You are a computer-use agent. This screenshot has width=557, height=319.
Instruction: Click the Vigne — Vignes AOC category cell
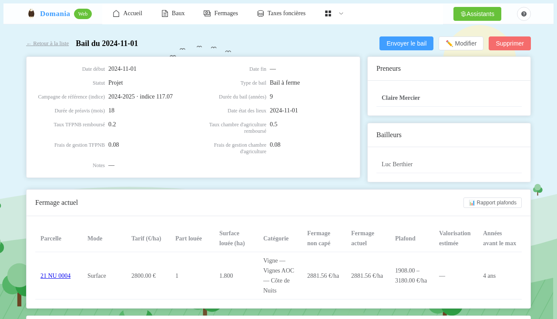click(278, 276)
